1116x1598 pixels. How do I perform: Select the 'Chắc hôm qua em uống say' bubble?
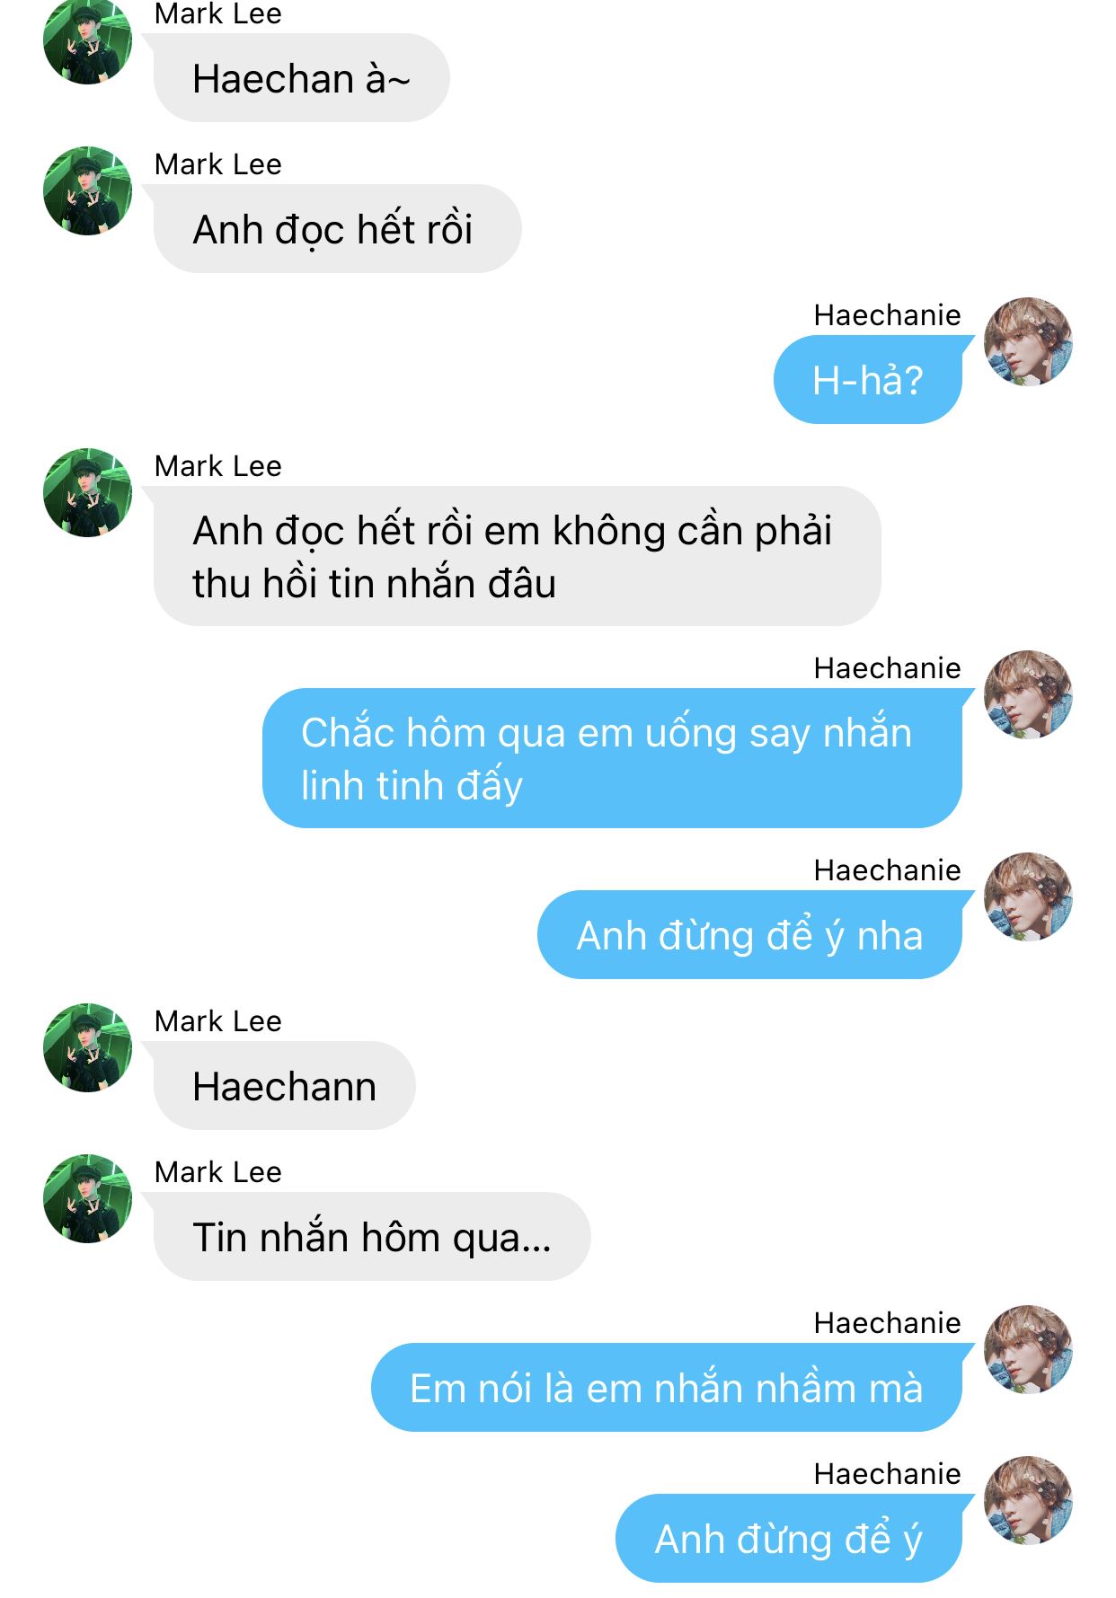[612, 759]
